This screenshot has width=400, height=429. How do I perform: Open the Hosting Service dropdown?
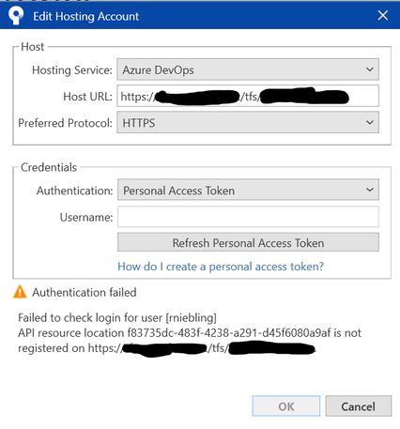(248, 69)
